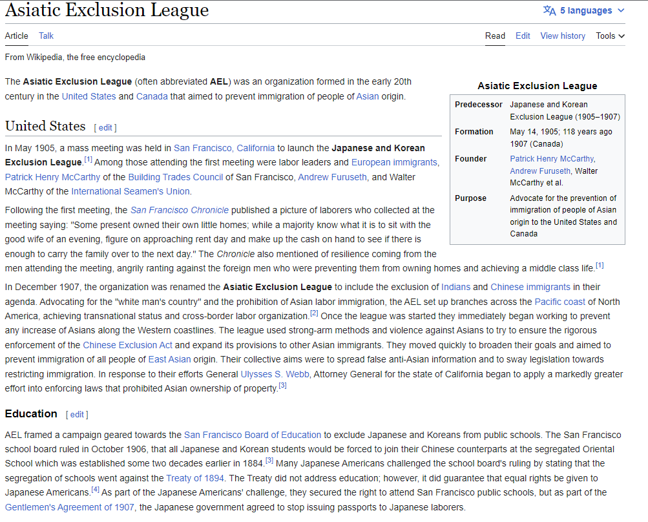
Task: Click 'May 14, 1905; 118 years ago' text
Action: pos(561,132)
